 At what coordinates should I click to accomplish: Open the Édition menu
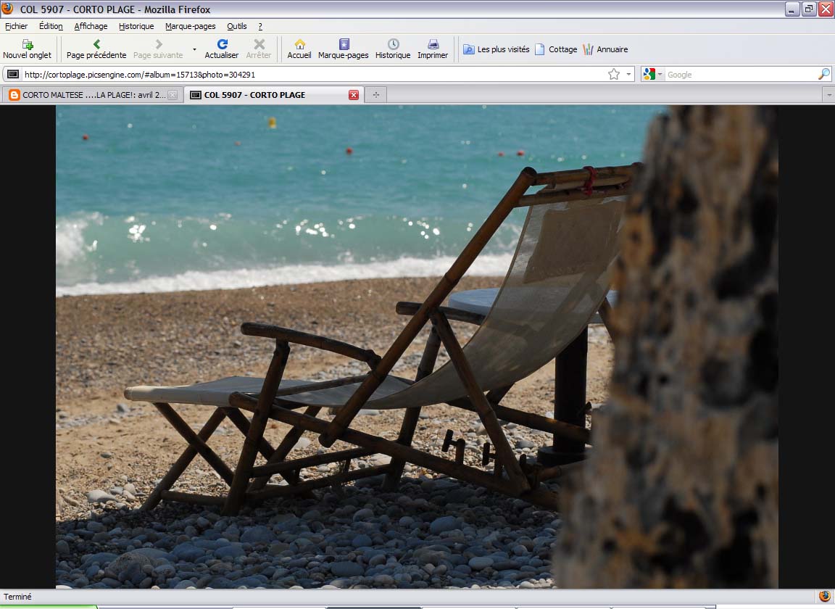click(51, 26)
